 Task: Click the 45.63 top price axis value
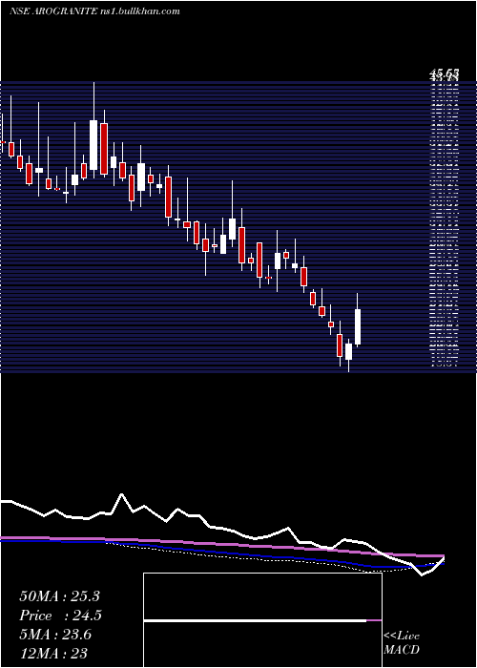[444, 75]
